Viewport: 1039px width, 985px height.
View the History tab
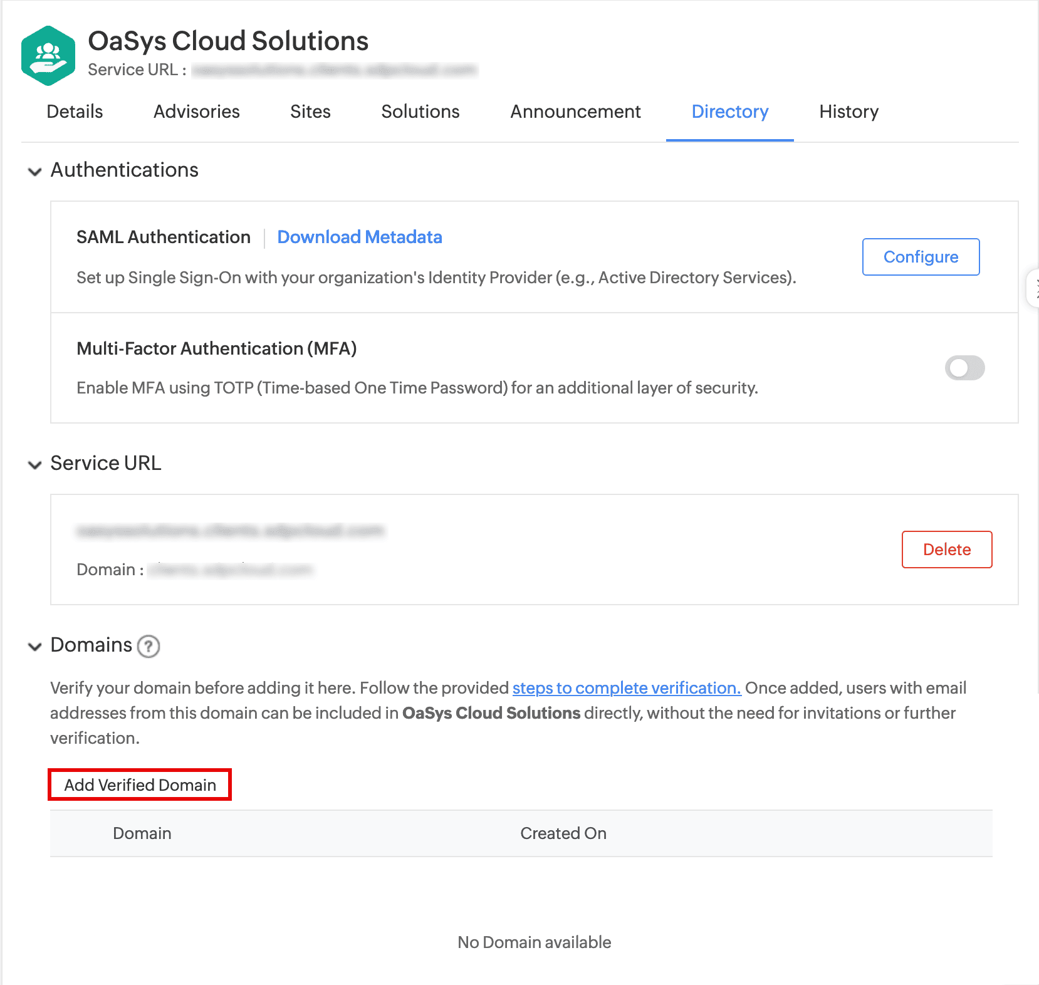coord(848,112)
